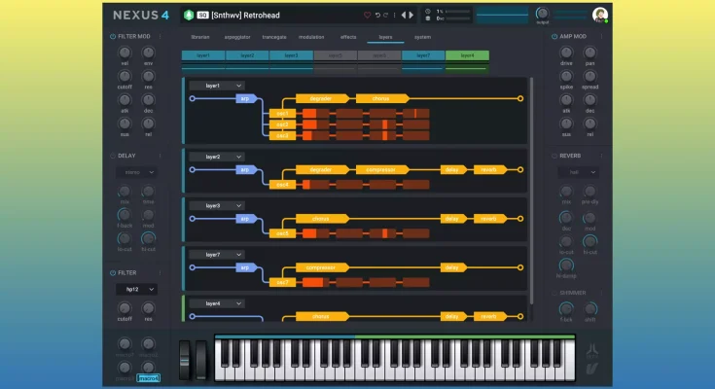715x389 pixels.
Task: Toggle the AMP MOD power button
Action: point(553,37)
